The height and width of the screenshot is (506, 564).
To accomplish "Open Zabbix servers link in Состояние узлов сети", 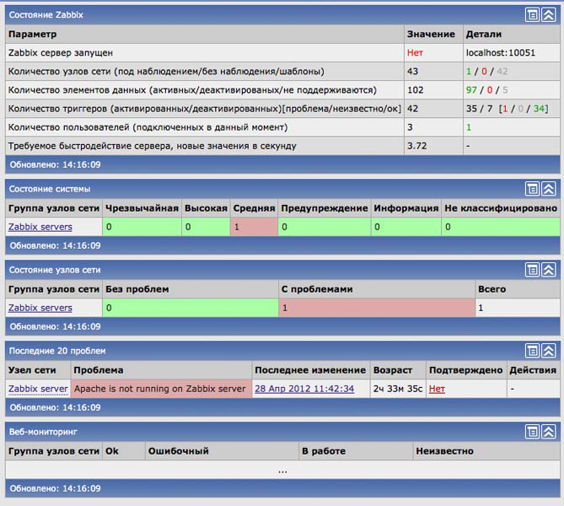I will click(40, 308).
